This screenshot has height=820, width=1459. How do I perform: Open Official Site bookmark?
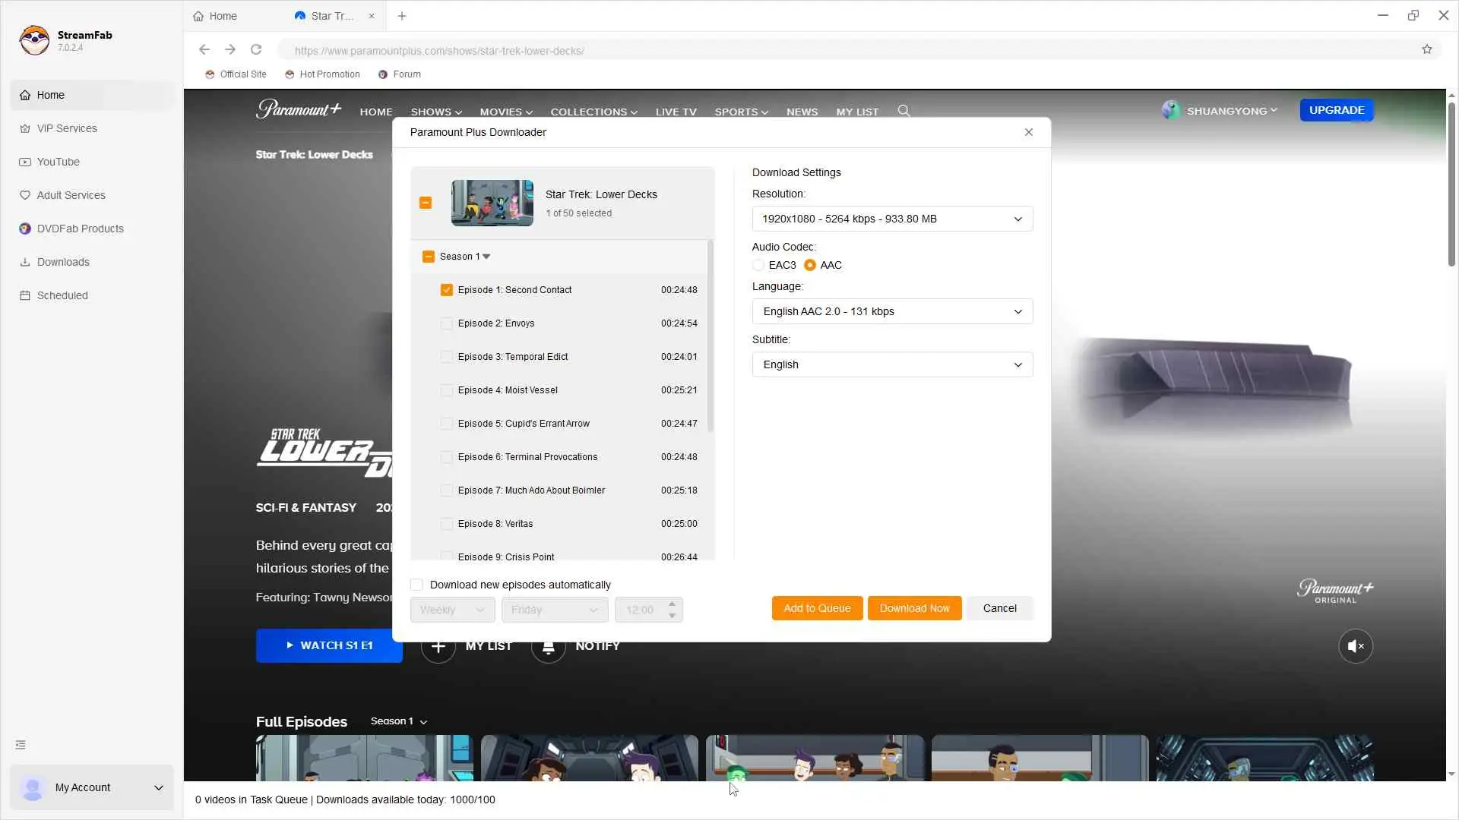236,74
